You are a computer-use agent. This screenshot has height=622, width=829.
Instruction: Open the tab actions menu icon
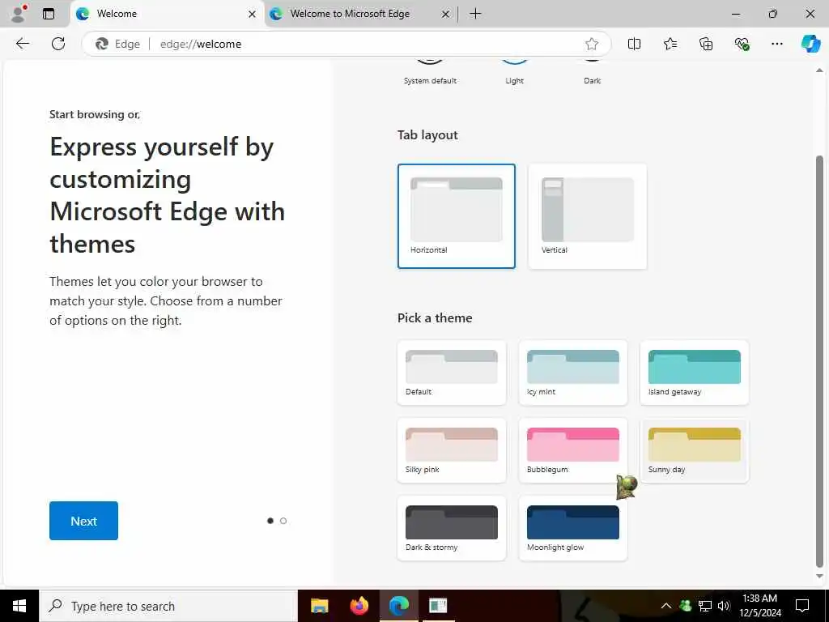pyautogui.click(x=49, y=14)
